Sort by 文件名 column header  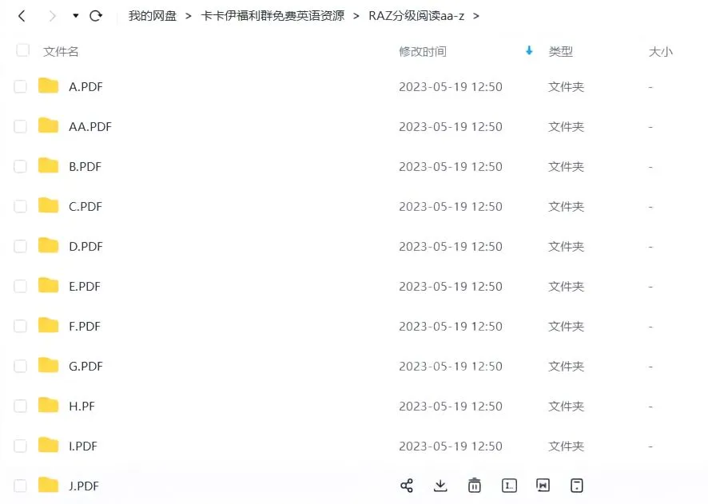(61, 51)
